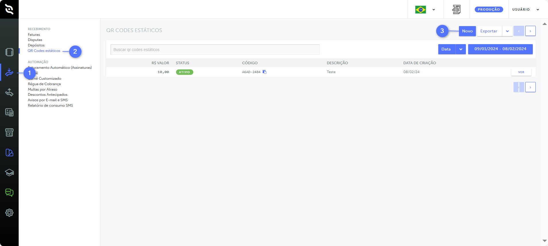548x246 pixels.
Task: Click the 08/02/24 creation date cell
Action: 411,72
